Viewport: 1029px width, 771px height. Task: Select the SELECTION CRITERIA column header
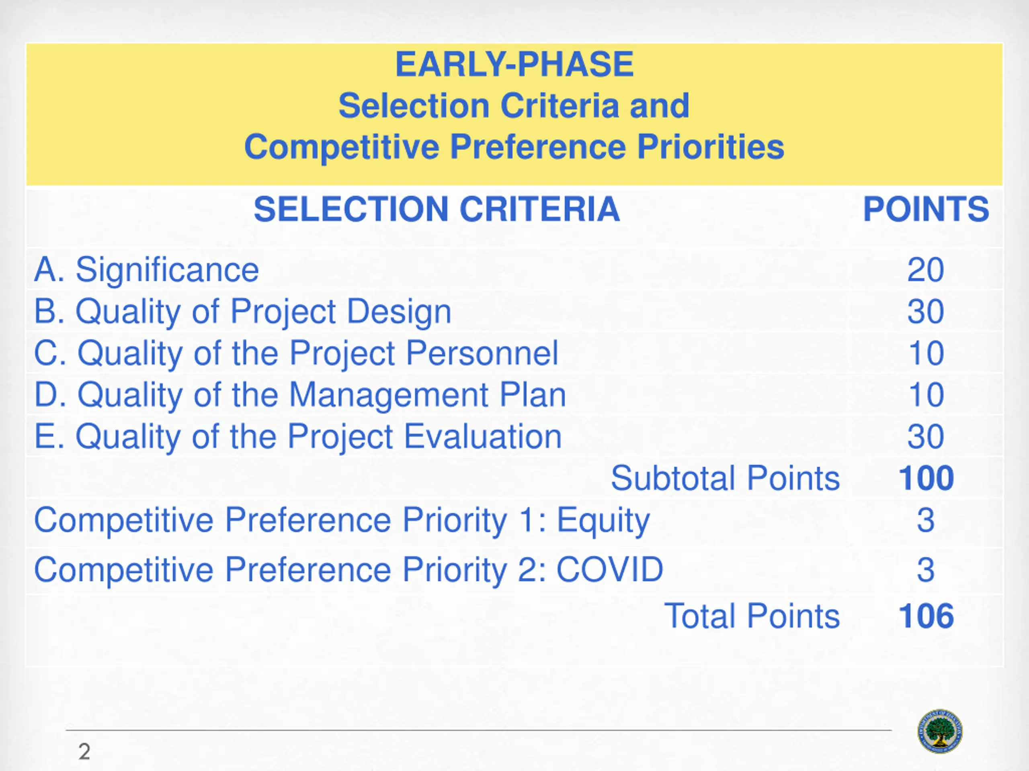pos(437,209)
